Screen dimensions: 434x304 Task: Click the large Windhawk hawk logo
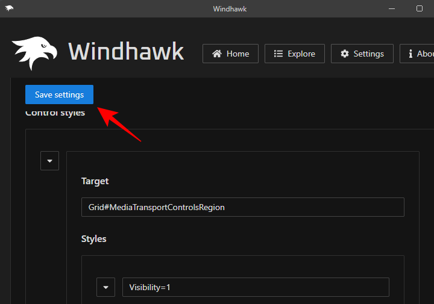pos(34,52)
